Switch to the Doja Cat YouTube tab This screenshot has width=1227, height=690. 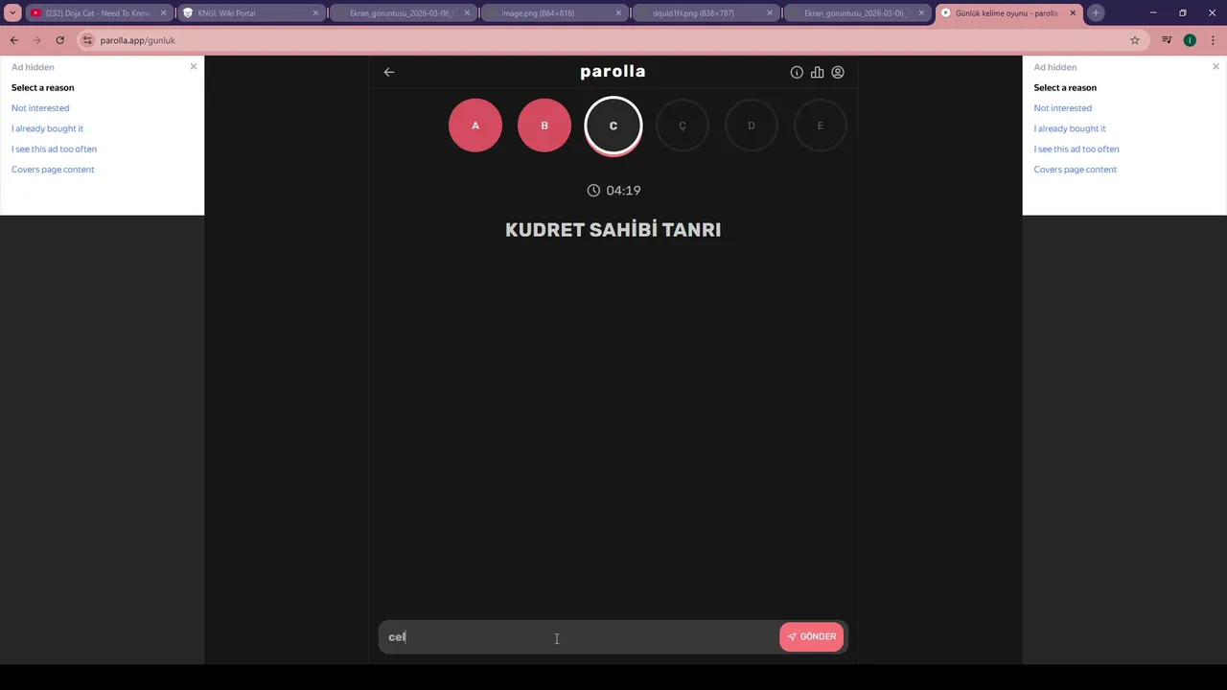point(98,13)
